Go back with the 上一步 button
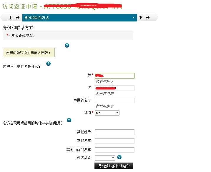211x172 pixels. tap(12, 18)
